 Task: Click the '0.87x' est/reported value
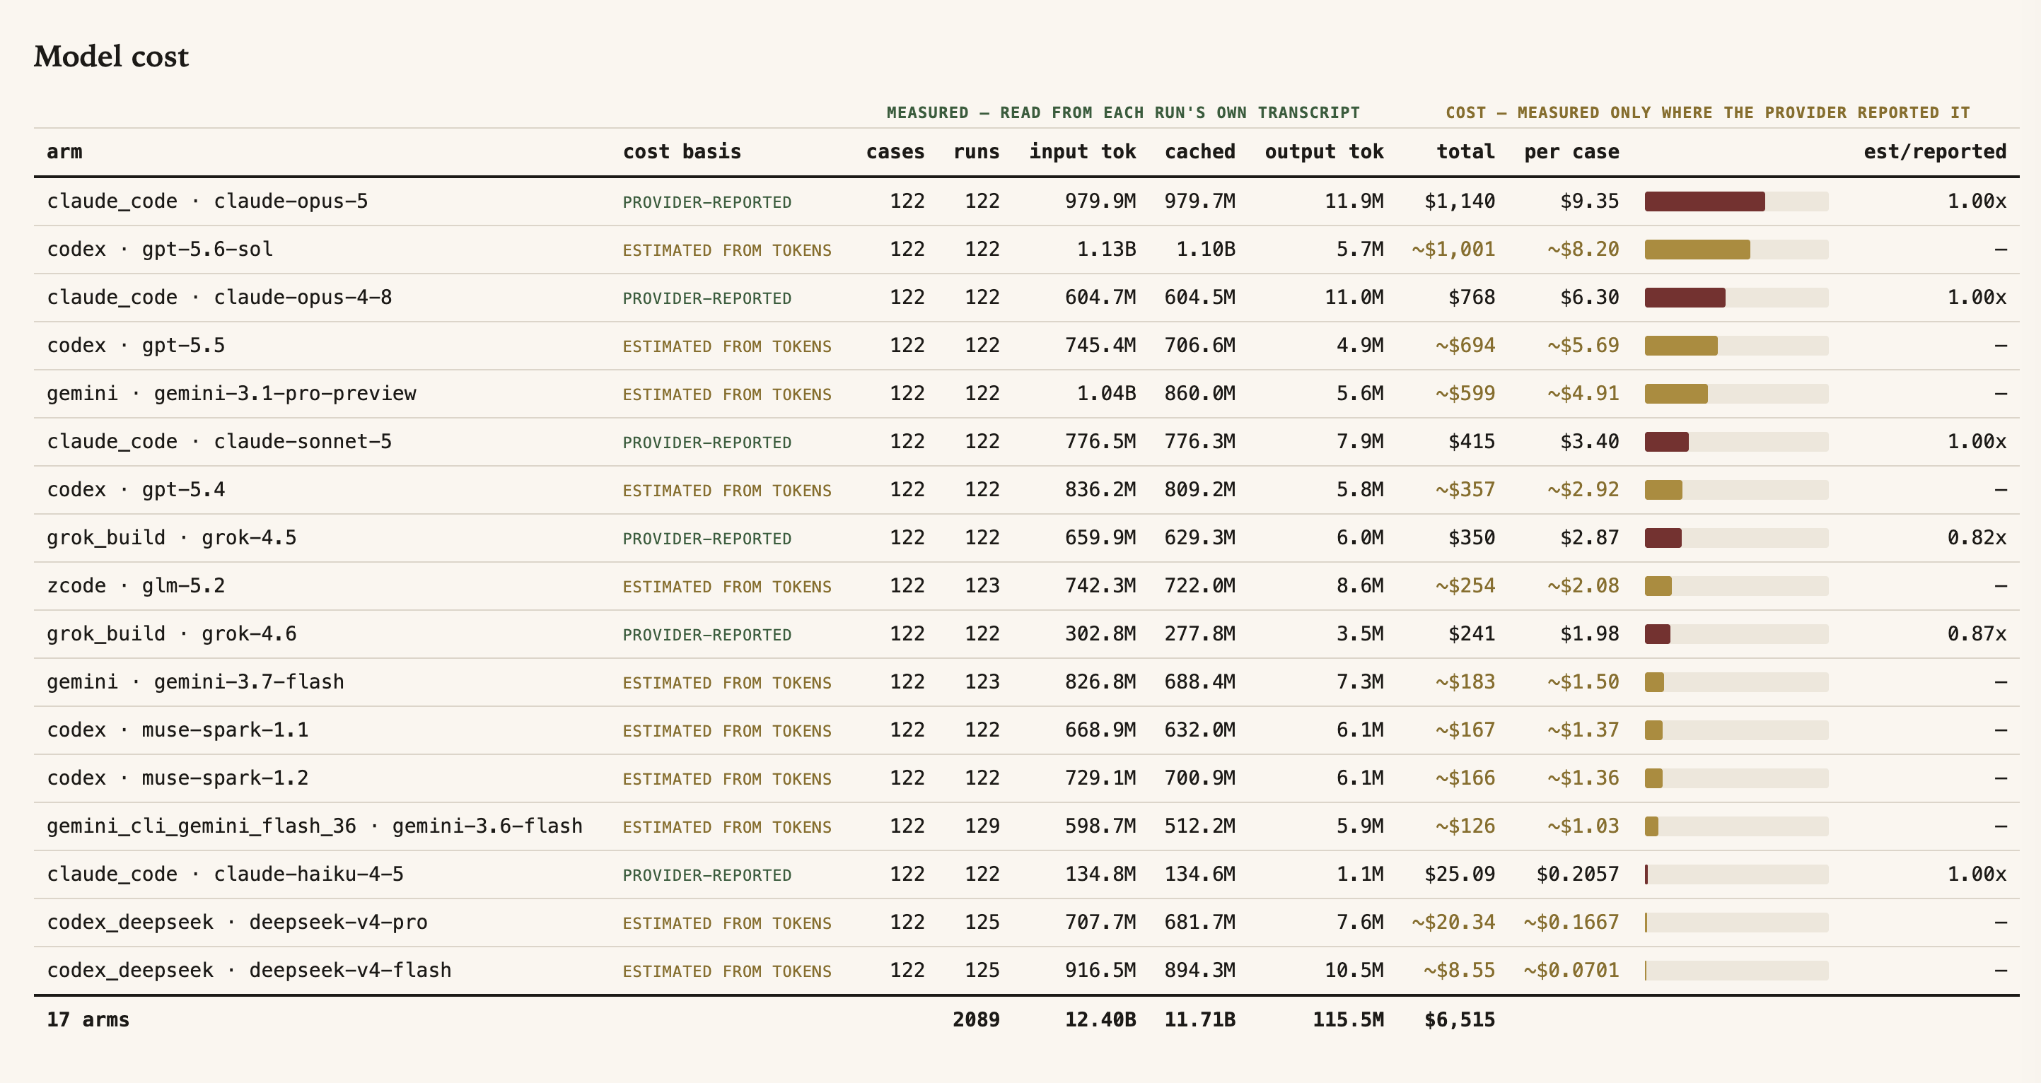pyautogui.click(x=1977, y=634)
